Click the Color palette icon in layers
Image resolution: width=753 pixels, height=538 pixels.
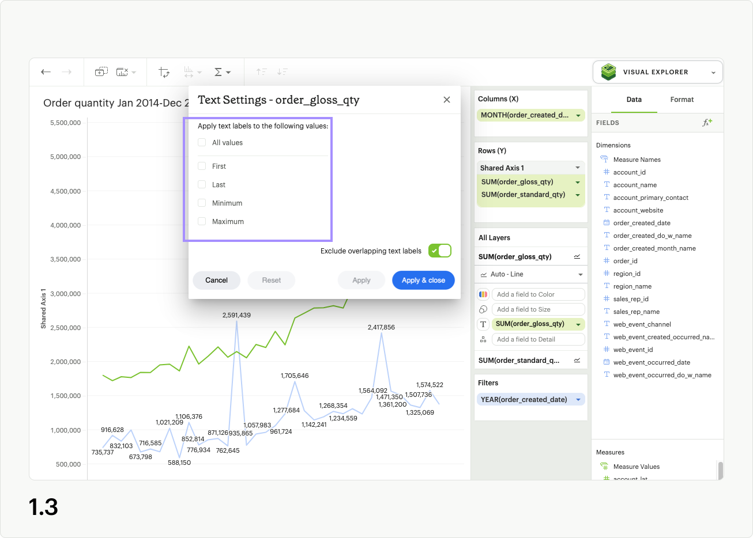[x=483, y=294]
